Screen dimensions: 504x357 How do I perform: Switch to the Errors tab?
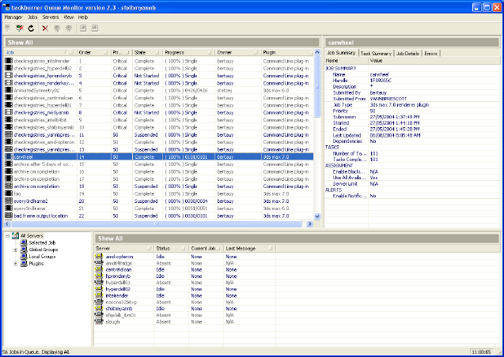[431, 52]
